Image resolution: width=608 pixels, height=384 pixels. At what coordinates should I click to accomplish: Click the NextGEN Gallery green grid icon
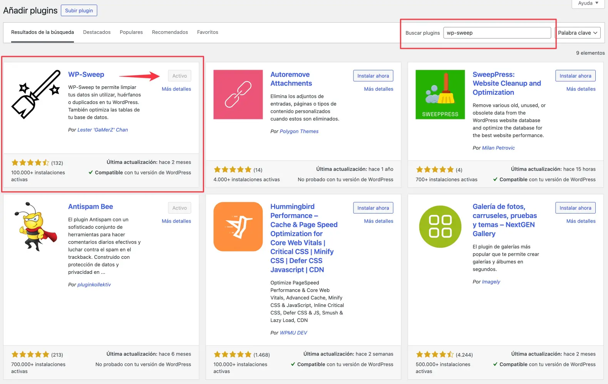[440, 226]
